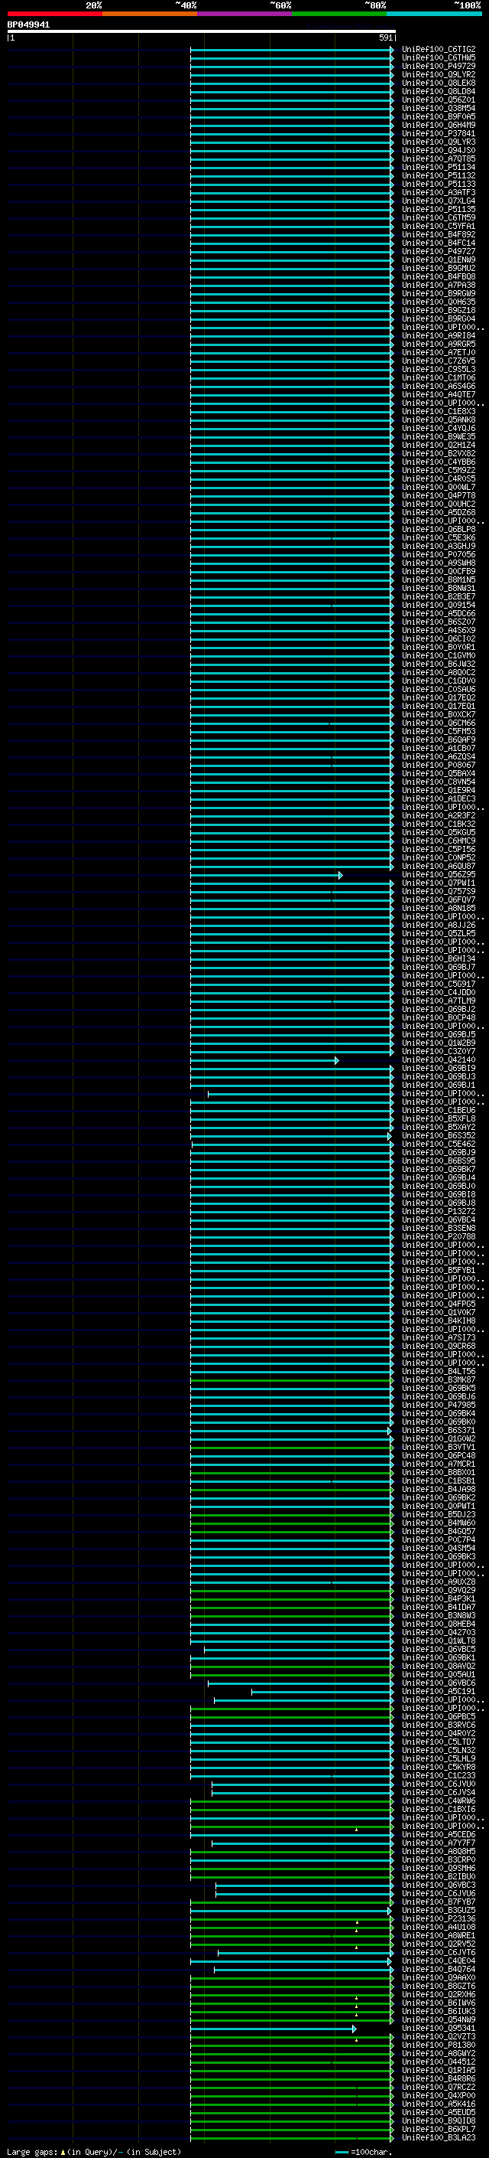Select hit UniRef100_B9GMU2
489x2158 pixels.
coord(439,269)
